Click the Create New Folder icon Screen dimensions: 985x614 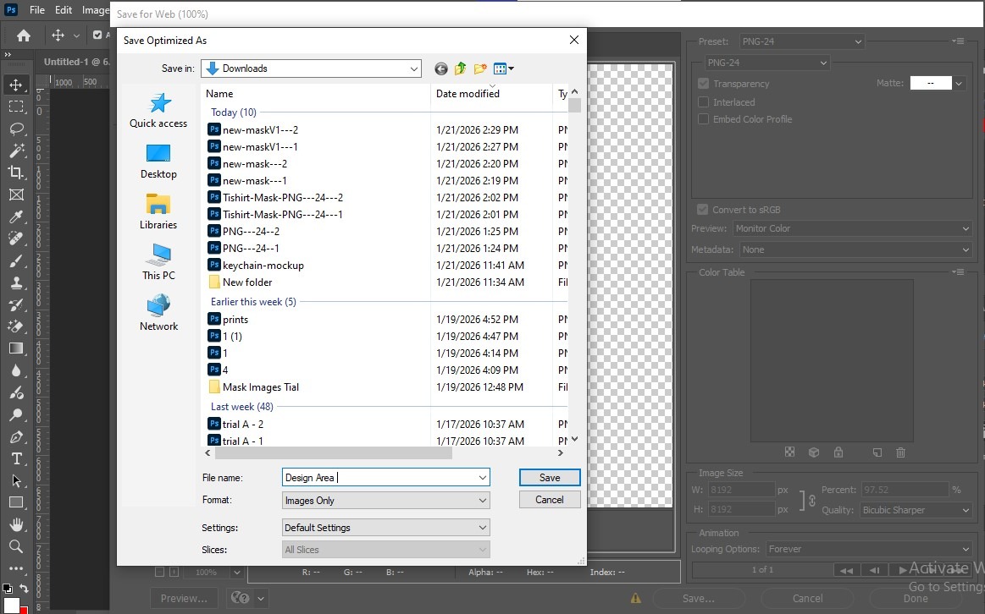[x=480, y=69]
